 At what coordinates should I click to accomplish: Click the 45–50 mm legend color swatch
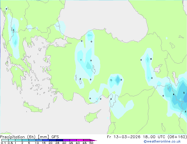coord(87,140)
